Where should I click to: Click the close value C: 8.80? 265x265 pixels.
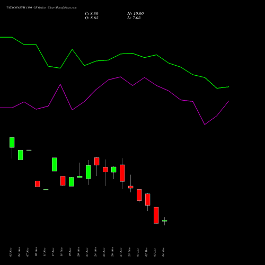coord(92,14)
